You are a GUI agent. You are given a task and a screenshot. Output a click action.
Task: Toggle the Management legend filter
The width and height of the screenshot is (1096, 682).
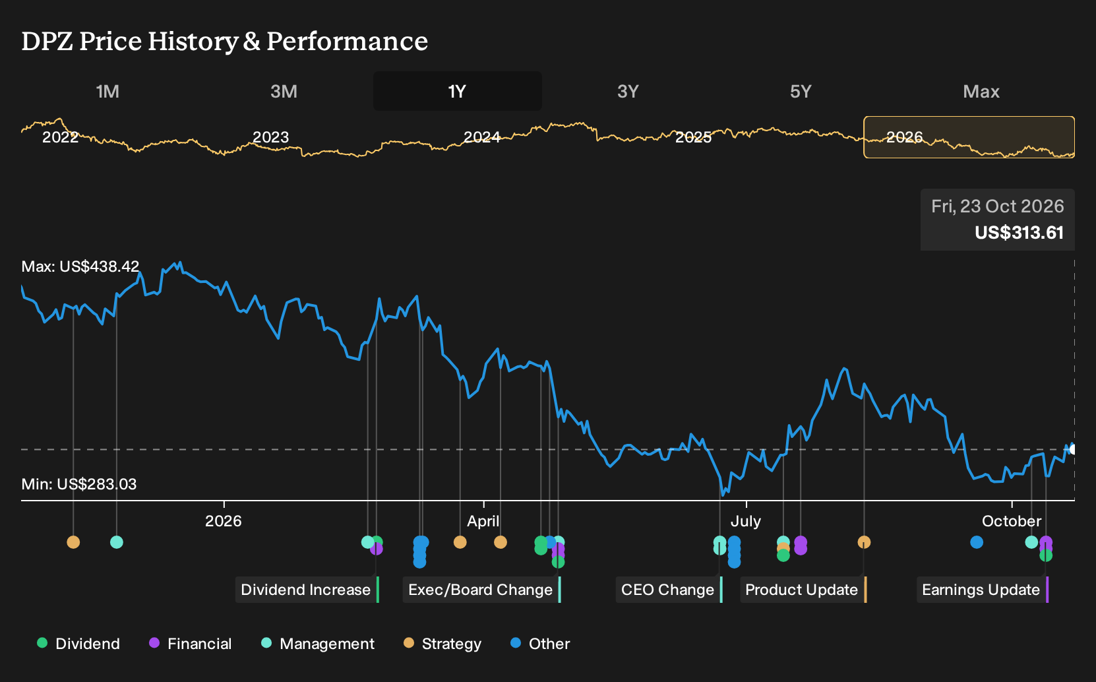[318, 644]
